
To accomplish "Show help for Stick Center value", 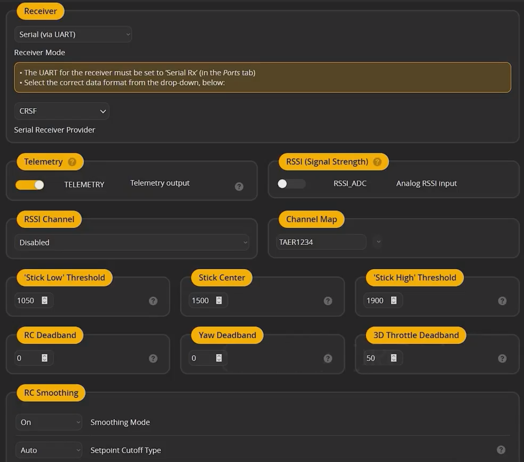I will pyautogui.click(x=328, y=301).
